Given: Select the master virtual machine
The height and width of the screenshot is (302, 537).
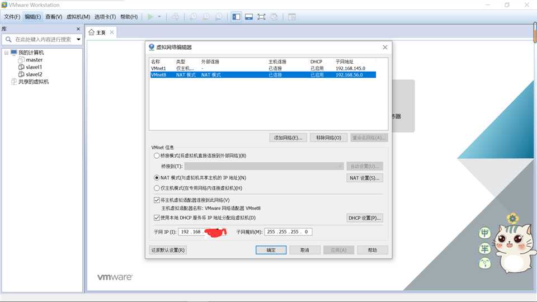Looking at the screenshot, I should point(34,60).
